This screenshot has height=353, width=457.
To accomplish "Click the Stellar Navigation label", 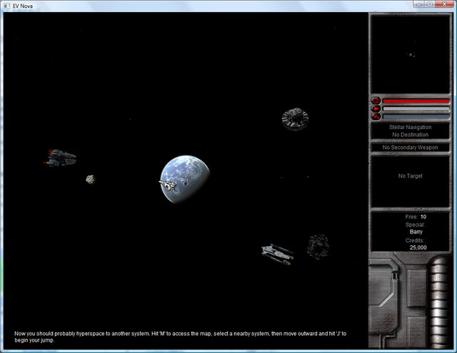I will [x=410, y=127].
